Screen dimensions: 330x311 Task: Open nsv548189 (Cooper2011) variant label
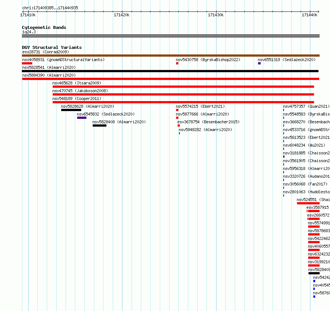click(77, 98)
